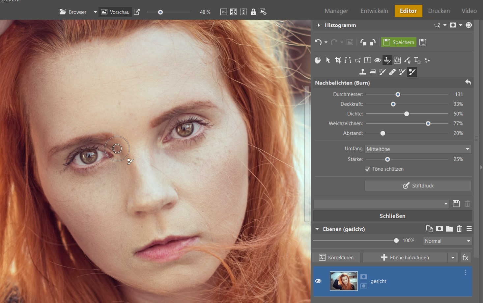Viewport: 483px width, 303px height.
Task: Add mask icon in Ebenen header
Action: pyautogui.click(x=440, y=229)
